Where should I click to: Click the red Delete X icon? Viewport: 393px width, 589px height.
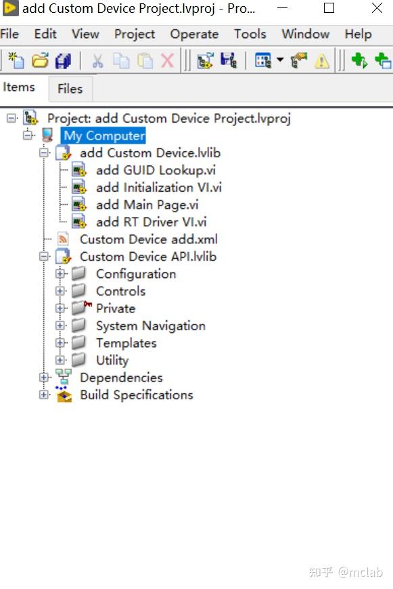166,60
